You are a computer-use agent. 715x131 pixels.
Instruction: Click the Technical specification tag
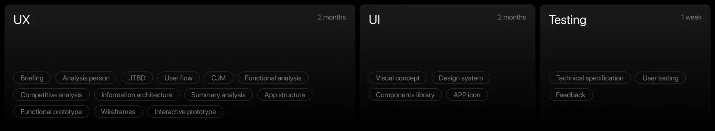point(590,78)
